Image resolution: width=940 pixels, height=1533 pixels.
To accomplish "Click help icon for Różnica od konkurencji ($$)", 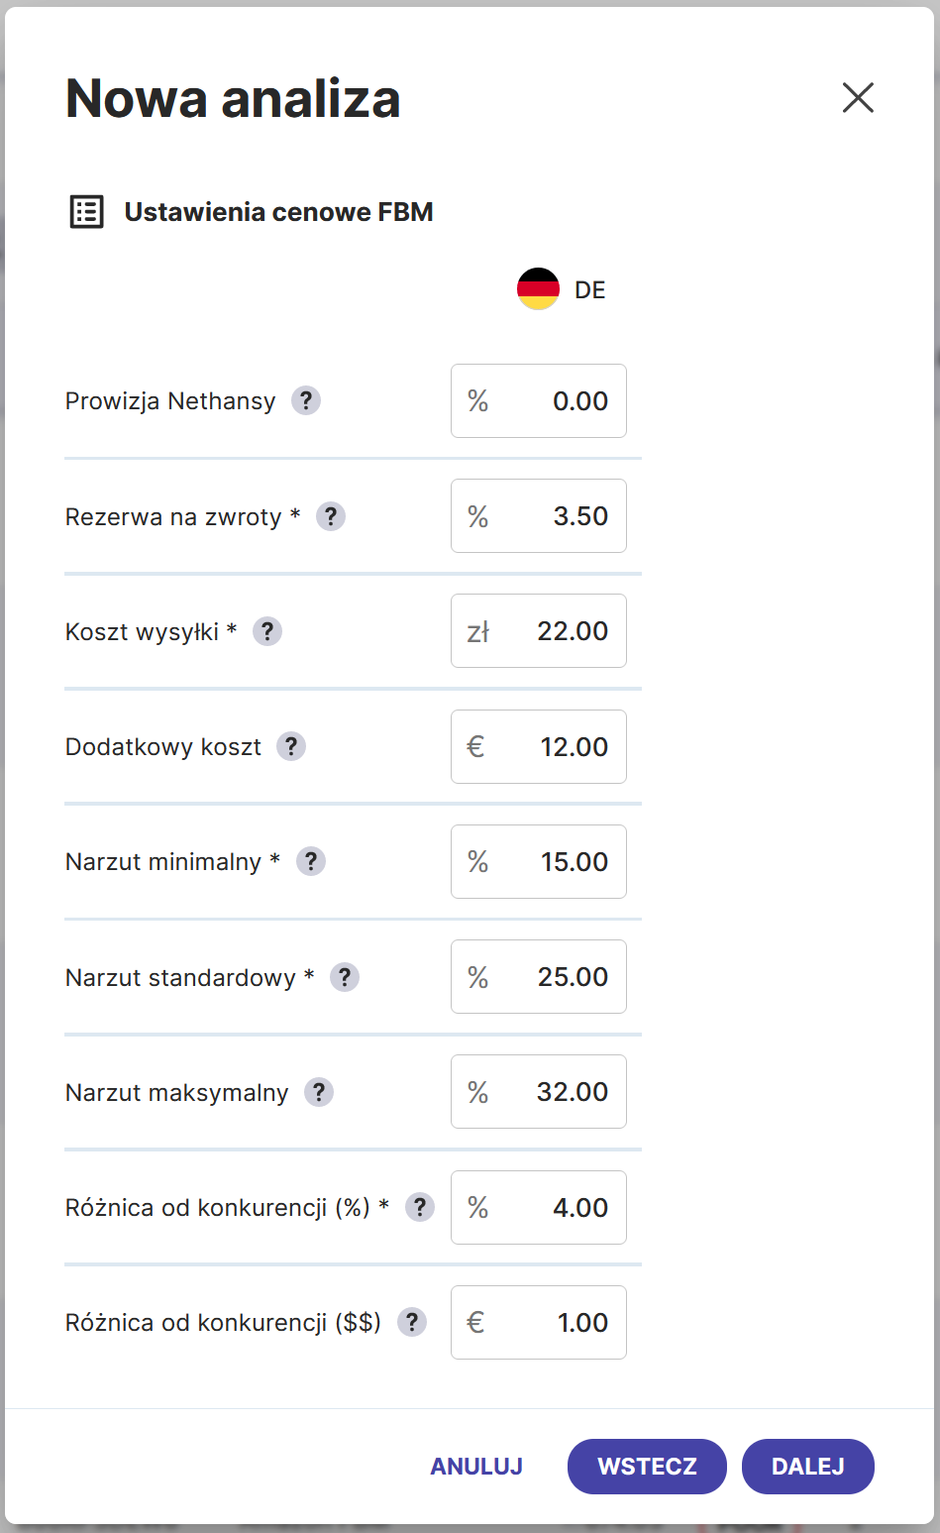I will point(412,1322).
